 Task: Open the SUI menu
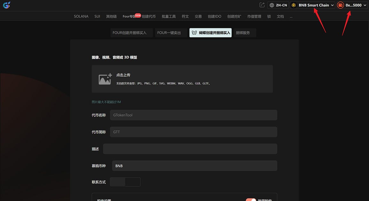(x=97, y=17)
